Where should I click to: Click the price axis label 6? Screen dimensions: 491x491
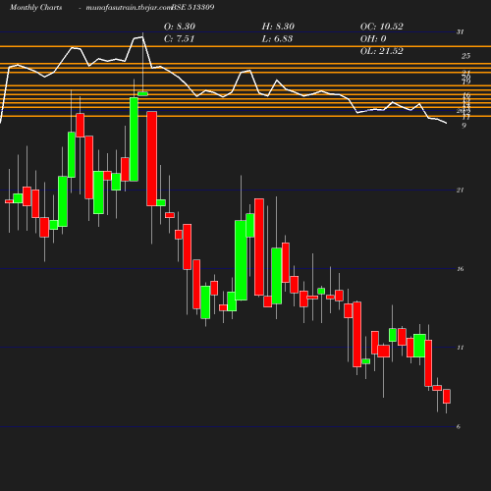pyautogui.click(x=459, y=427)
